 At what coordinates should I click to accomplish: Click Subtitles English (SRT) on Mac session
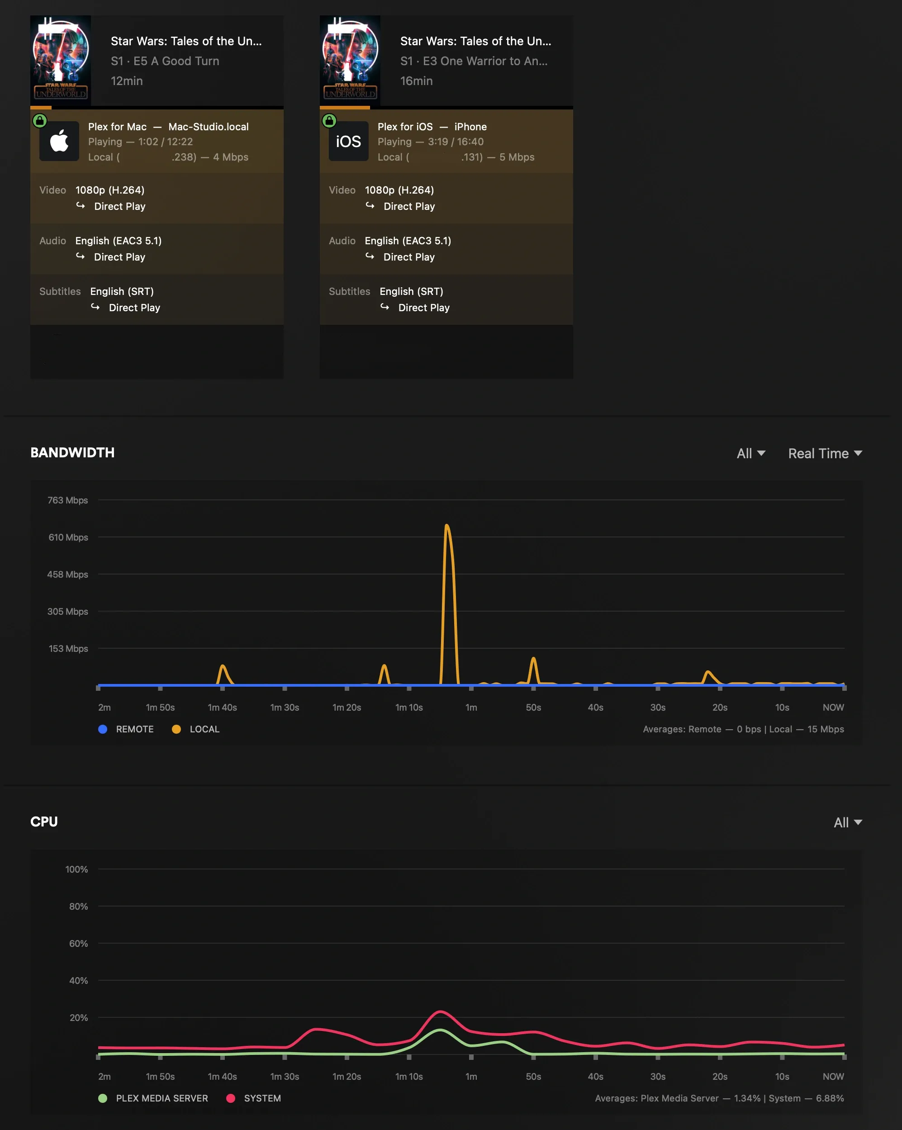coord(122,291)
